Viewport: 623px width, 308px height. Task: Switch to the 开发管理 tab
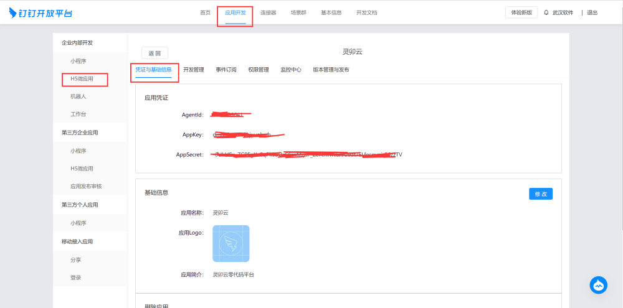point(193,70)
